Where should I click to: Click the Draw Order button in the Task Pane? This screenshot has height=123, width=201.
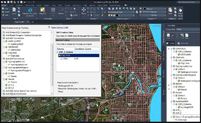(183, 43)
